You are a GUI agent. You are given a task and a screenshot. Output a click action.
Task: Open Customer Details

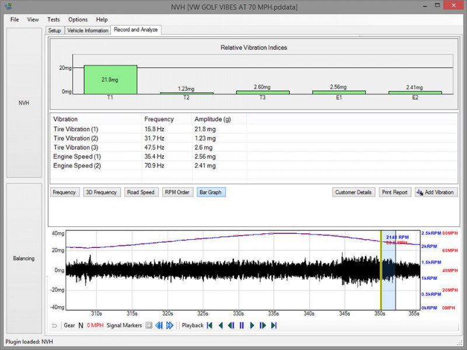[353, 192]
